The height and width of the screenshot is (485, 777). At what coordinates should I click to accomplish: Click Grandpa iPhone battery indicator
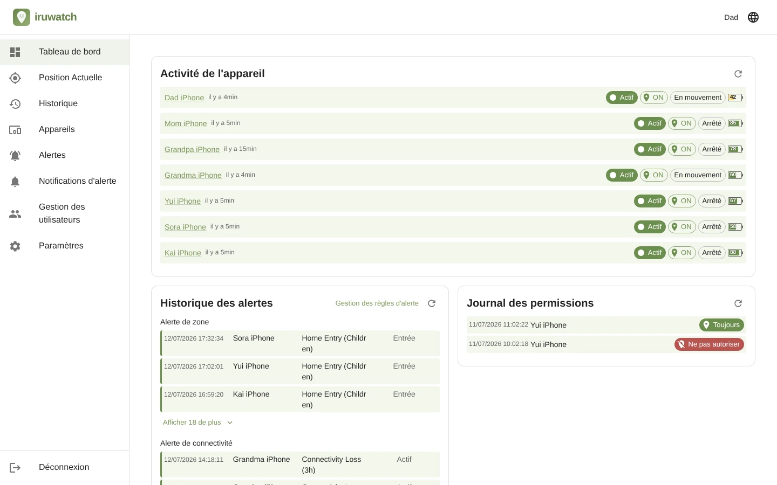(x=735, y=149)
